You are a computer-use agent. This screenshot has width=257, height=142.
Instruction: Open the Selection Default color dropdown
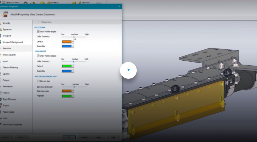[x=73, y=41]
